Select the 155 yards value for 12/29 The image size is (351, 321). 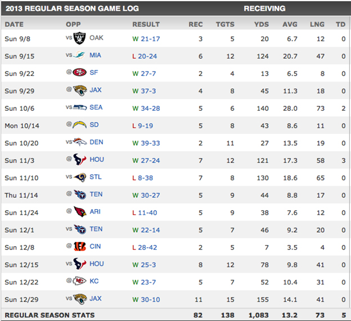[x=263, y=300]
